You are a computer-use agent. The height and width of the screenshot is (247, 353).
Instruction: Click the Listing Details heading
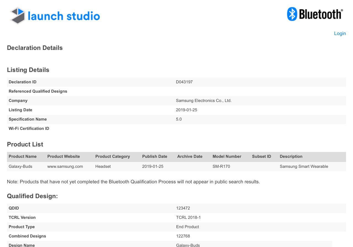[28, 70]
